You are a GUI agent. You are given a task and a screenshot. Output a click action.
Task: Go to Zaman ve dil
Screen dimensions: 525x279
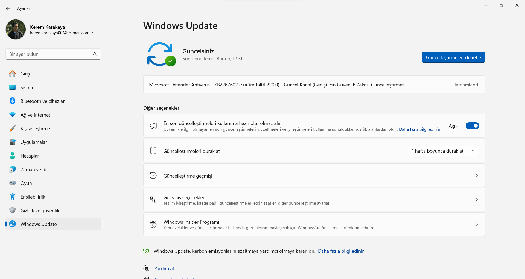point(53,169)
